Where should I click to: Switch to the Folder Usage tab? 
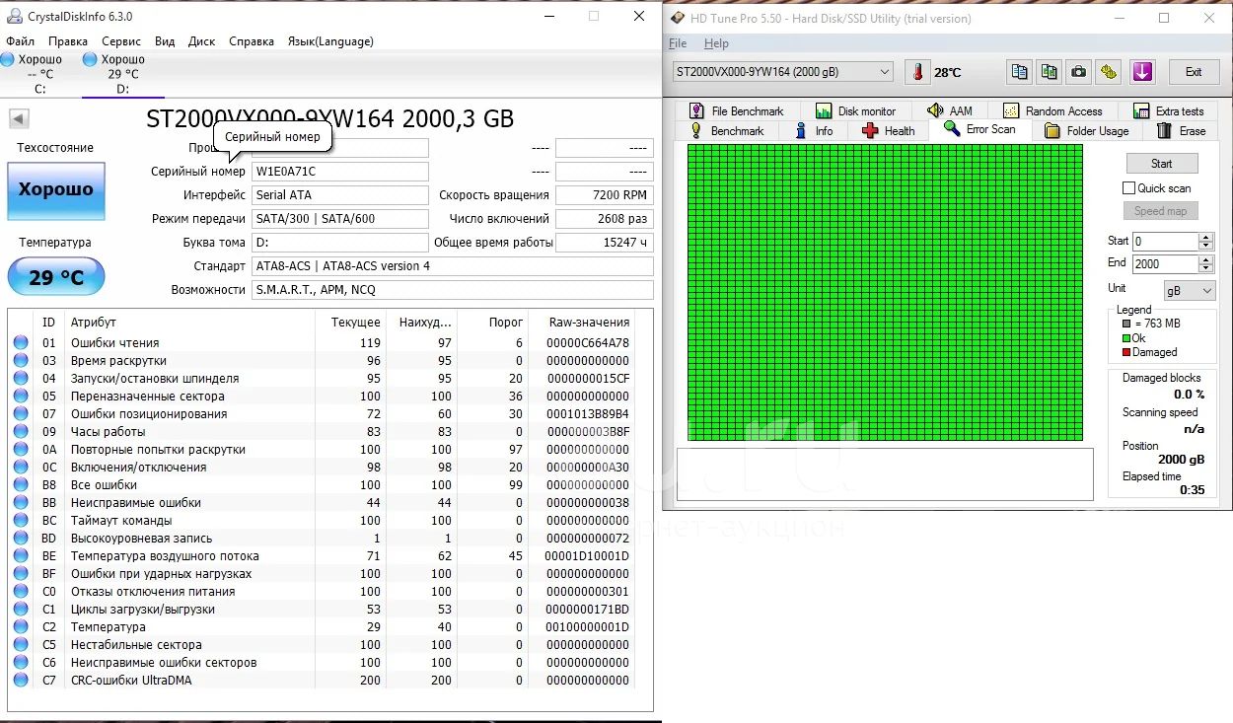1085,131
